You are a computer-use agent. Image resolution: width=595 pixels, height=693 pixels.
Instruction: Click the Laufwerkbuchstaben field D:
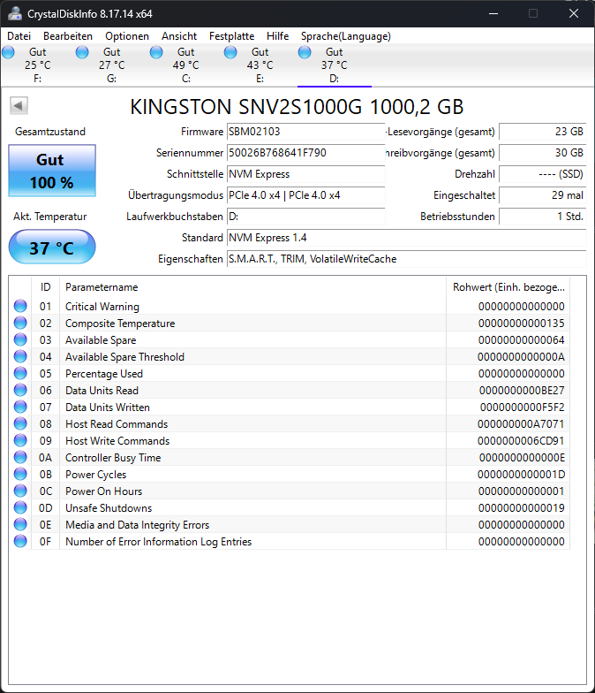[305, 217]
